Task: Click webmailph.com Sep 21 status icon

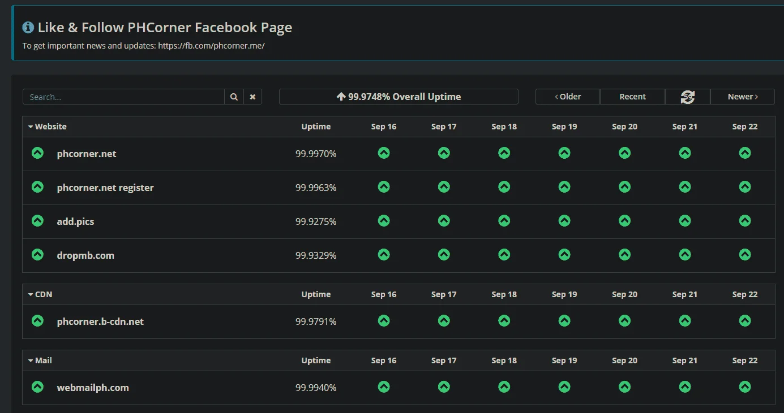Action: point(685,386)
